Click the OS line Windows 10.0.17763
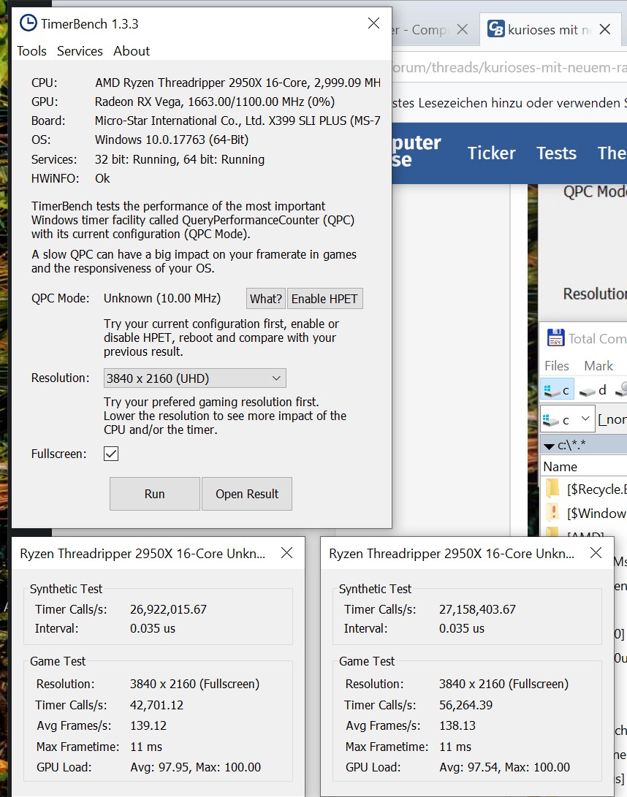627x797 pixels. click(172, 140)
